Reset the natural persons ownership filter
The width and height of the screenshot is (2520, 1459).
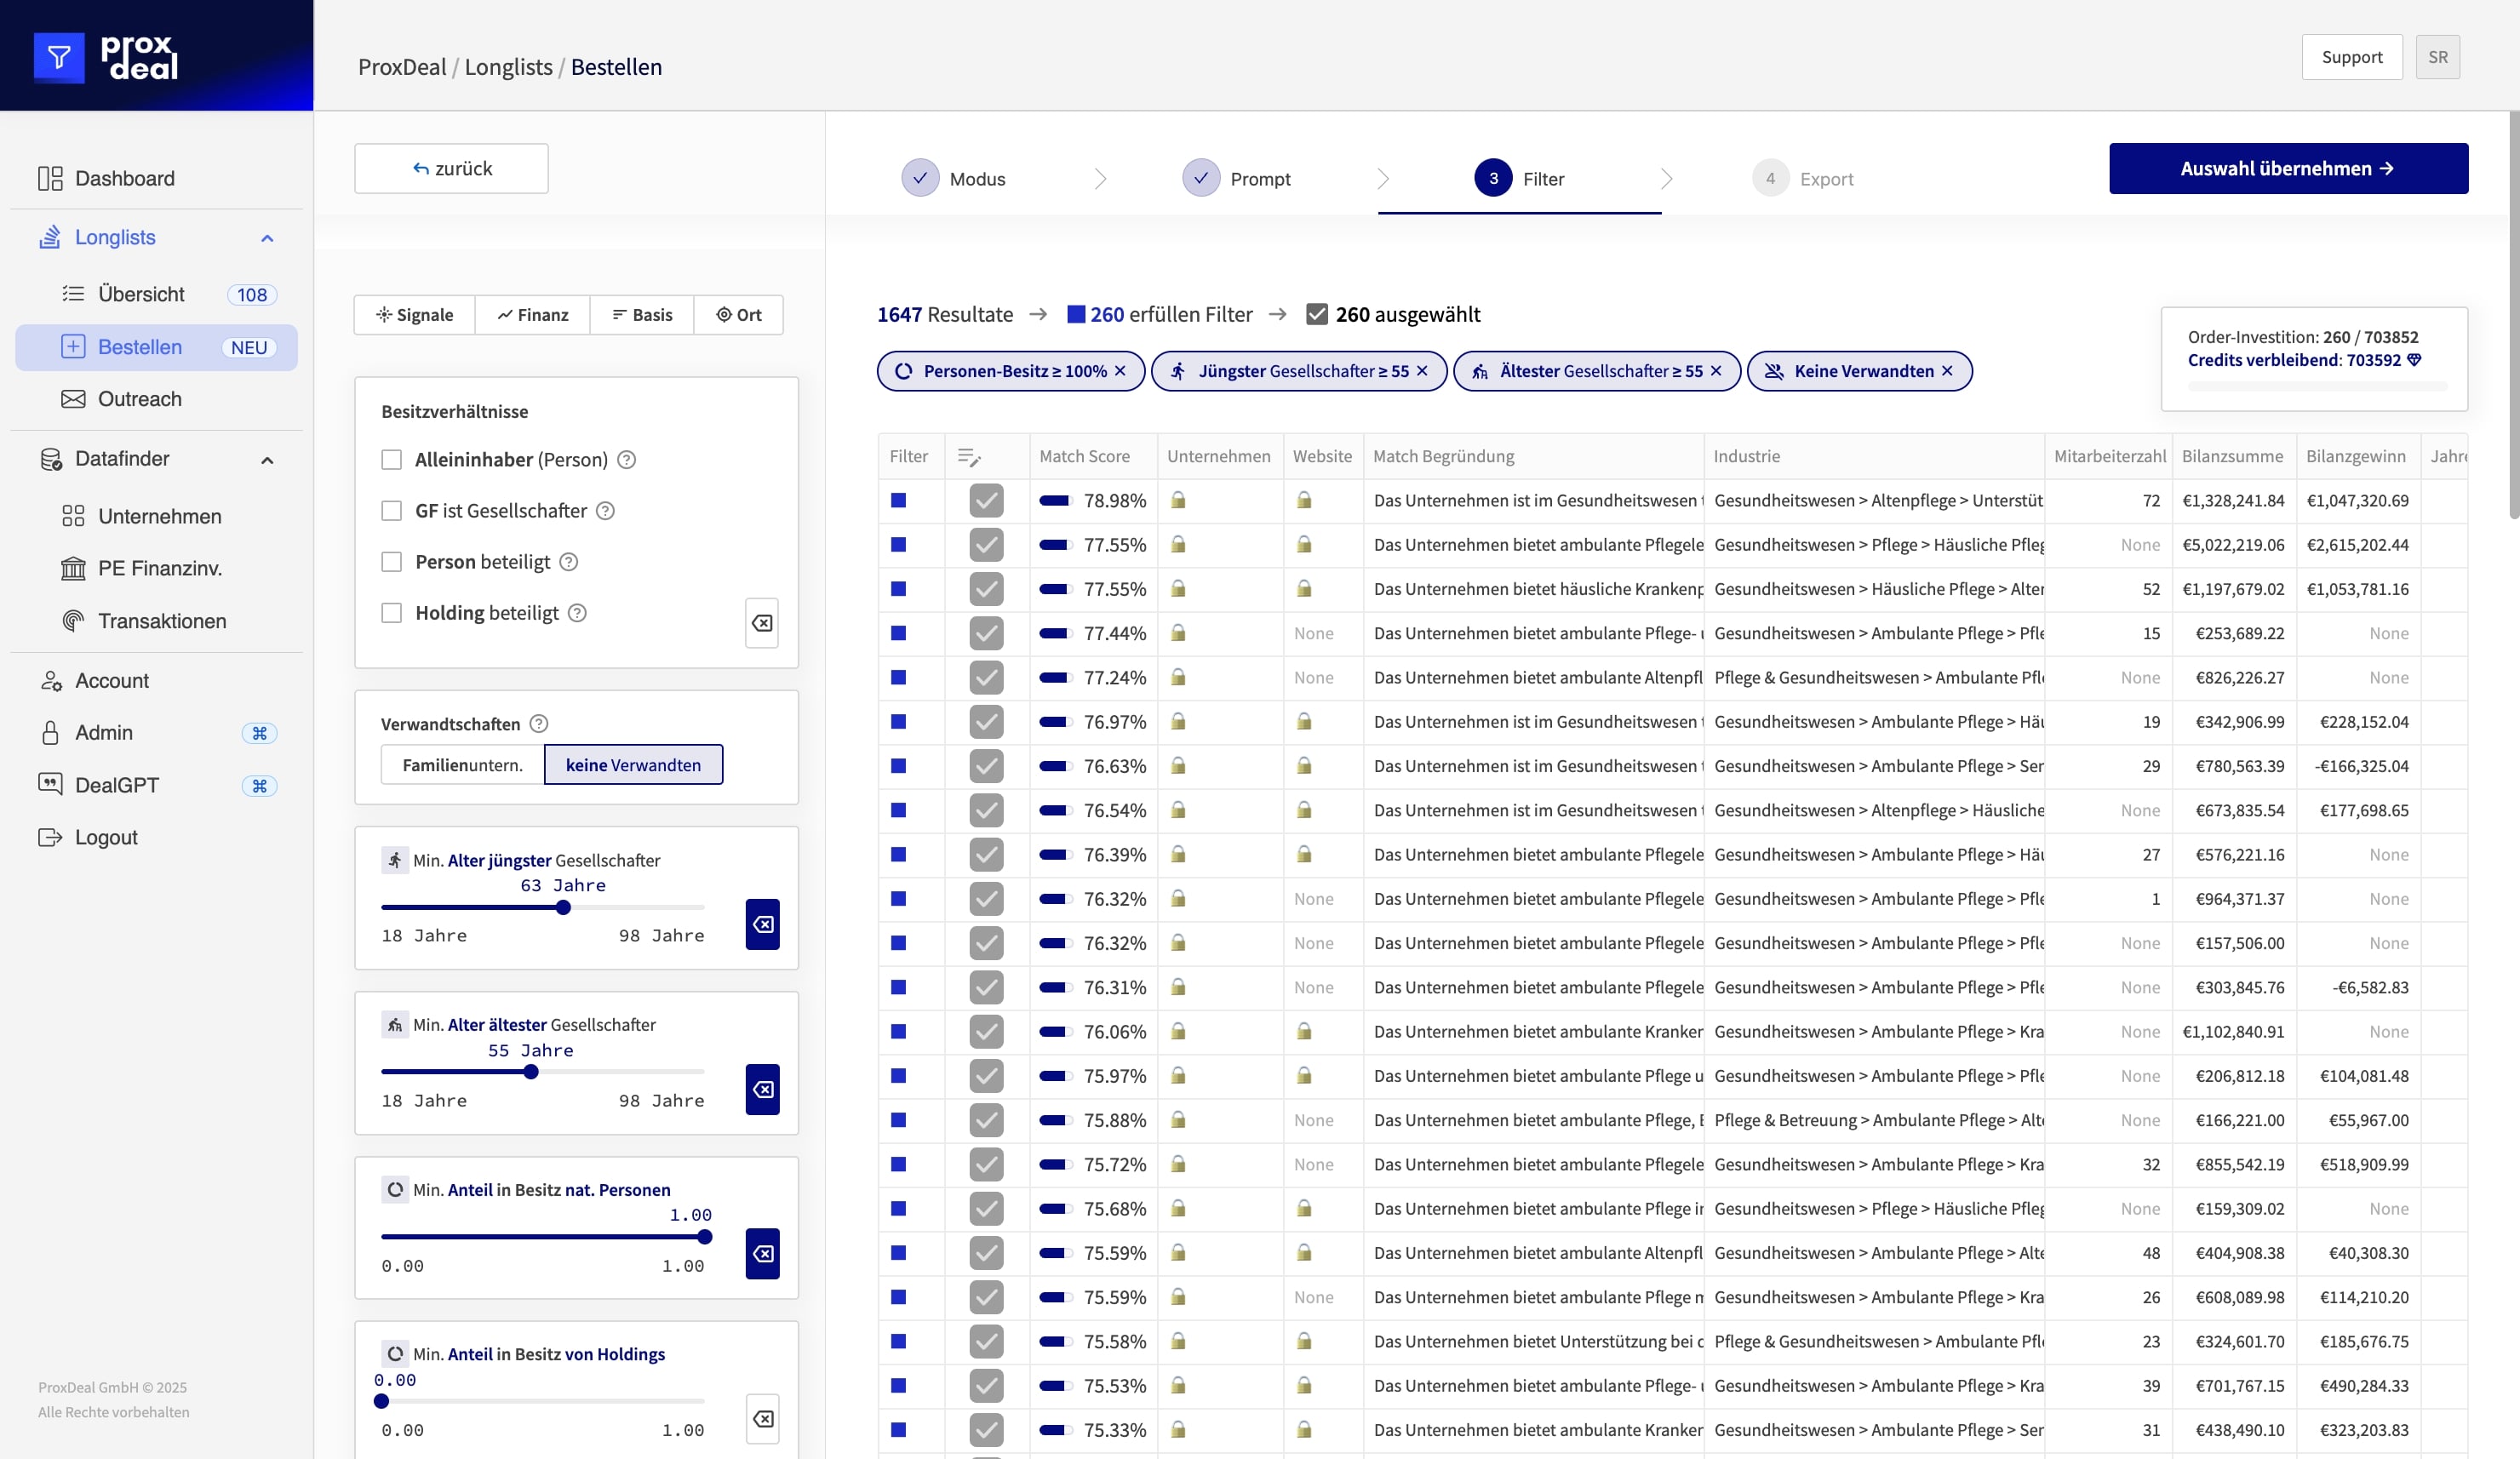tap(762, 1254)
